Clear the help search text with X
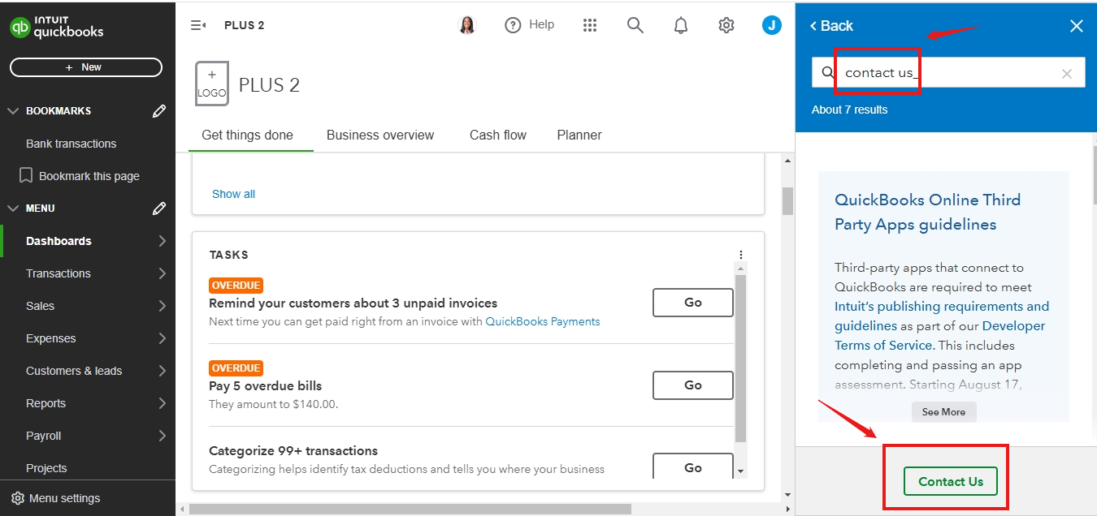 point(1067,74)
